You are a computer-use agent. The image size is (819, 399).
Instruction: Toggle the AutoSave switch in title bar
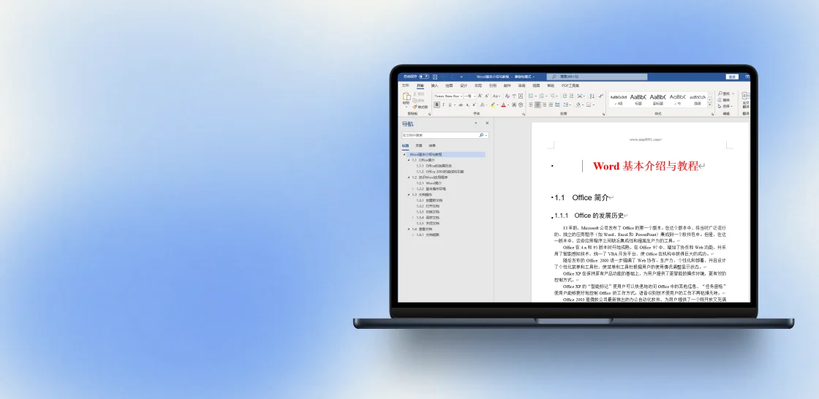[x=424, y=76]
